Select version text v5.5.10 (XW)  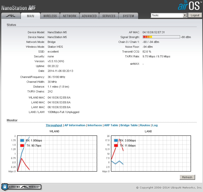coord(56,61)
